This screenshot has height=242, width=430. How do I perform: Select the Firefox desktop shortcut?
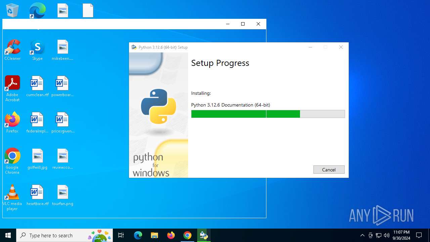pyautogui.click(x=12, y=123)
